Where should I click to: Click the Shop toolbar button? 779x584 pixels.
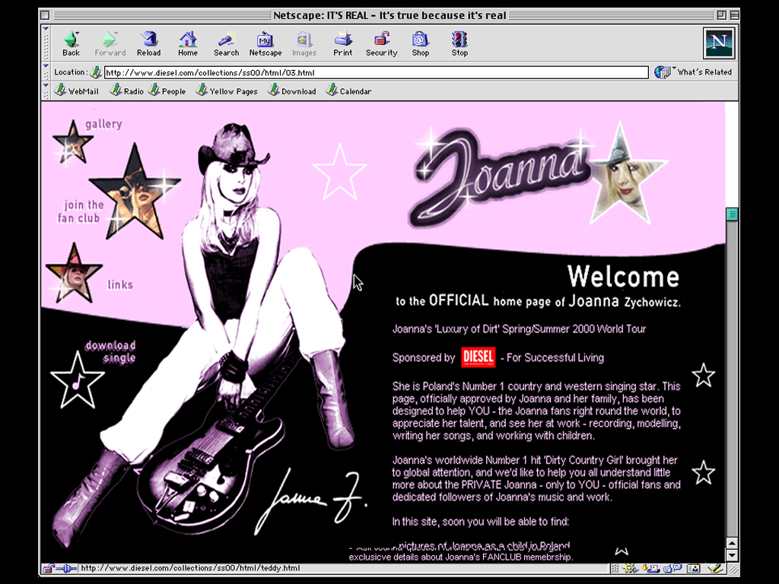point(420,43)
